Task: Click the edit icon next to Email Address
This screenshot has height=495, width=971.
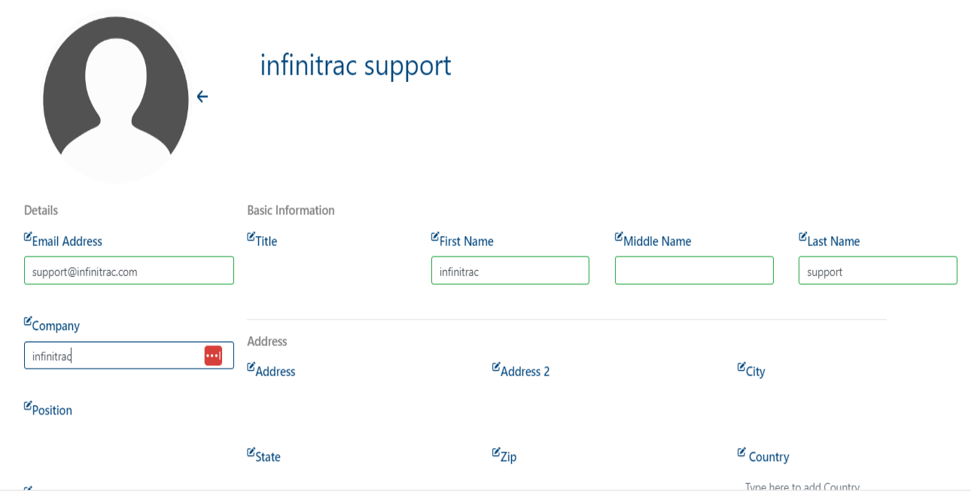Action: click(28, 237)
